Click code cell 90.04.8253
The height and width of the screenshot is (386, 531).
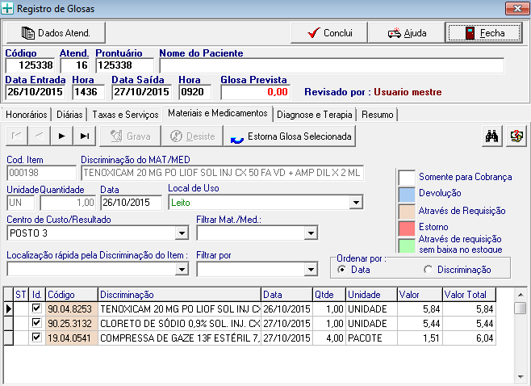click(72, 308)
